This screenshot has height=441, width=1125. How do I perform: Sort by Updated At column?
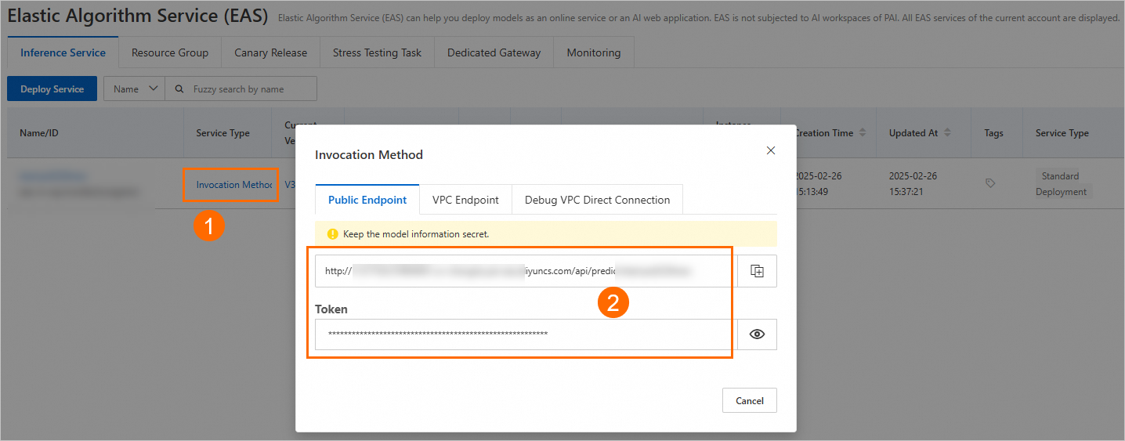[947, 133]
